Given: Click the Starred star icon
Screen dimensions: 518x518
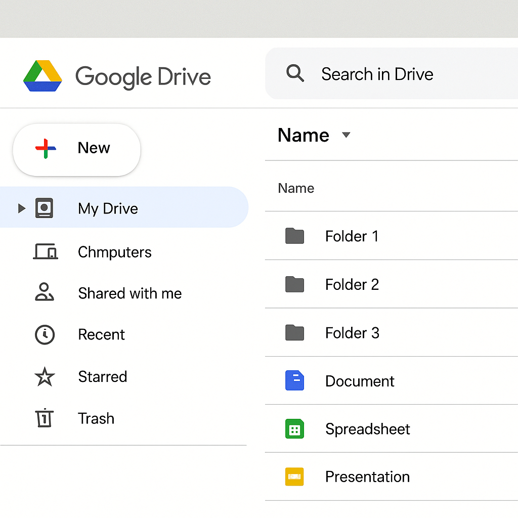Looking at the screenshot, I should (x=45, y=376).
